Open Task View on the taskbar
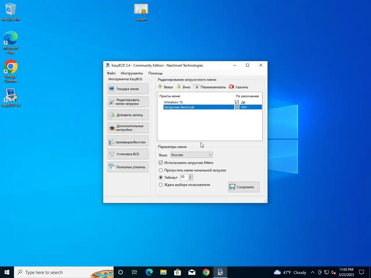371x278 pixels. (x=134, y=272)
